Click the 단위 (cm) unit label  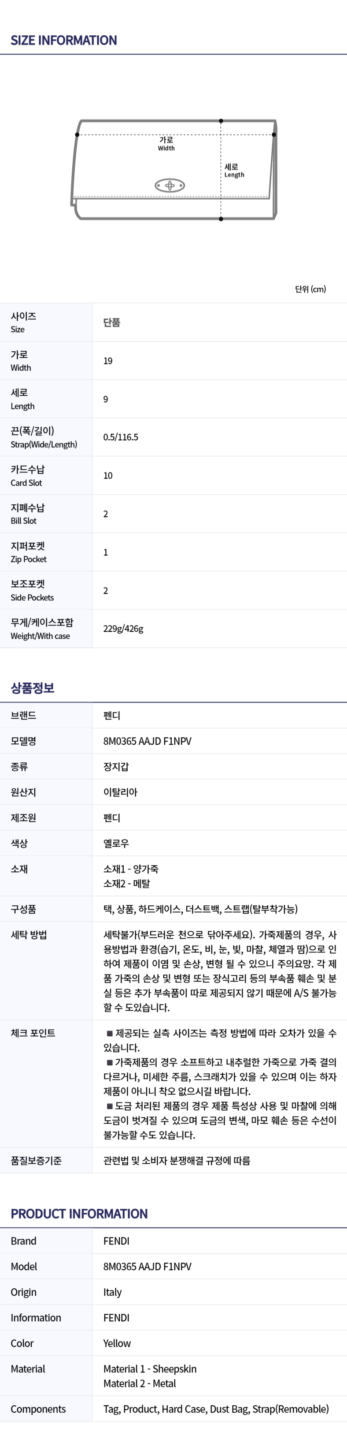(x=310, y=289)
